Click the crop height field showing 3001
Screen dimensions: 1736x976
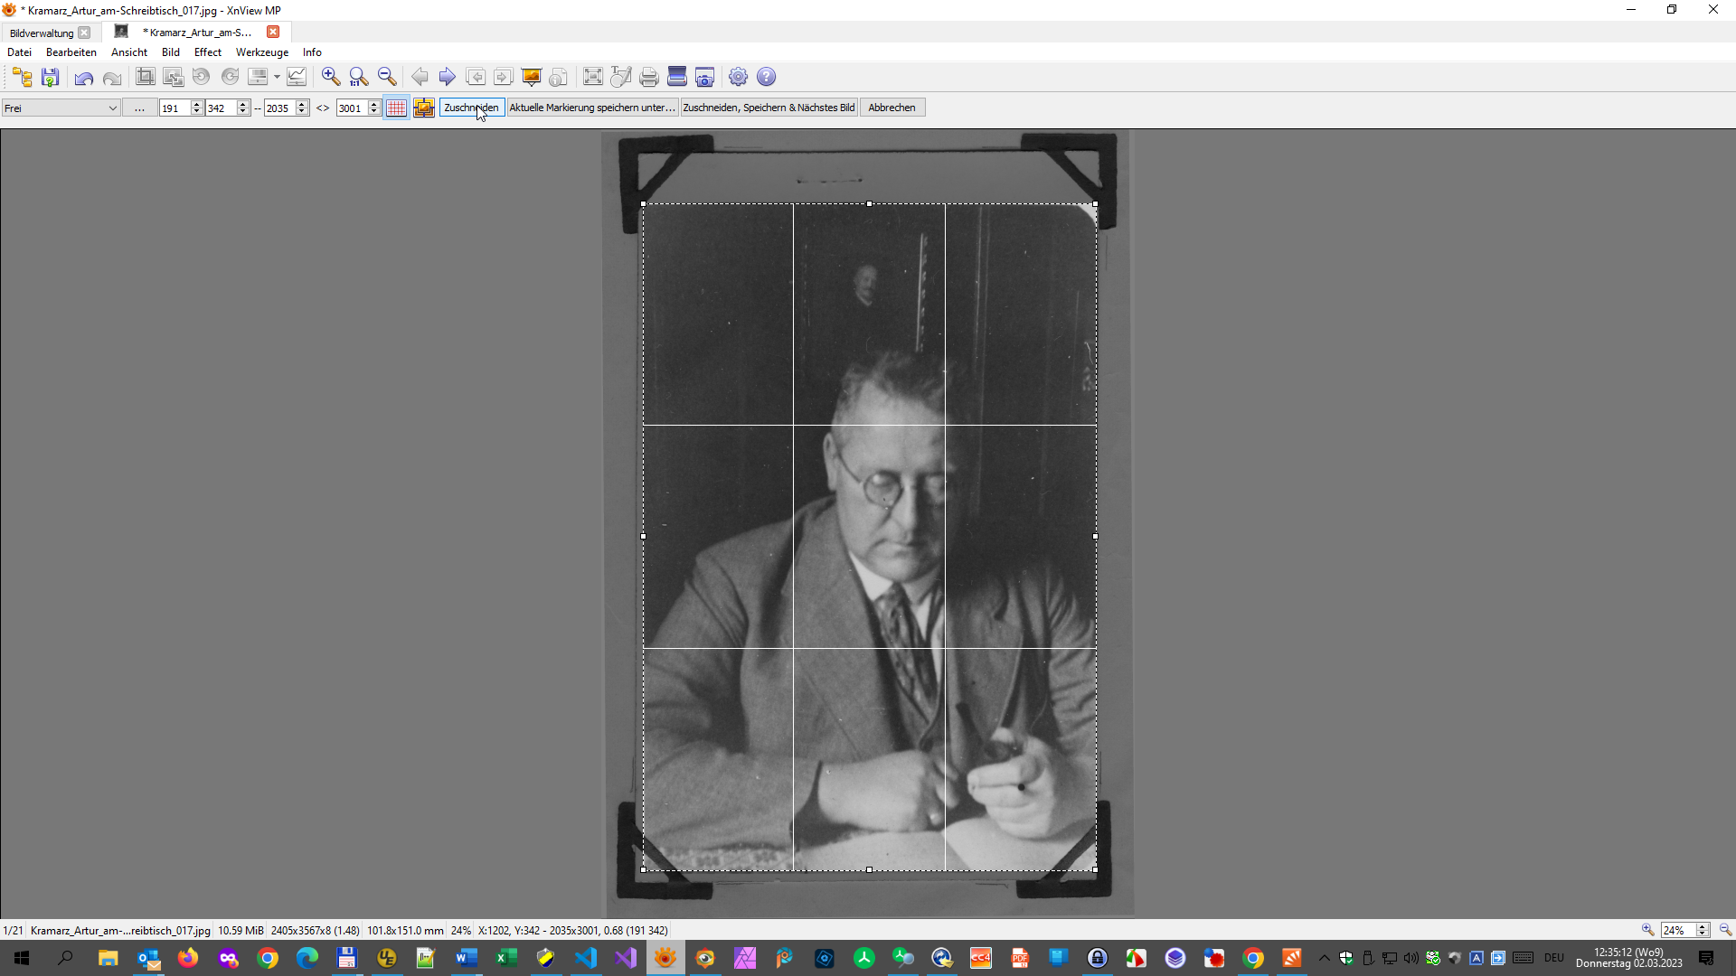point(351,108)
